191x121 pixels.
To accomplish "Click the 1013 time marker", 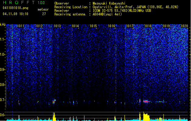I will tap(57, 26).
